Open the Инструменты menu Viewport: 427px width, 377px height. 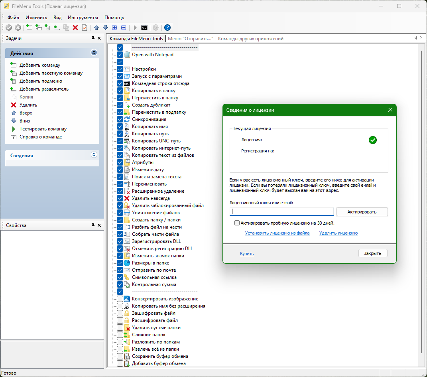tap(83, 18)
